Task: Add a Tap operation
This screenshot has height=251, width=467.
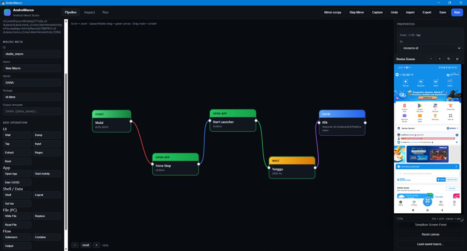Action: (17, 144)
